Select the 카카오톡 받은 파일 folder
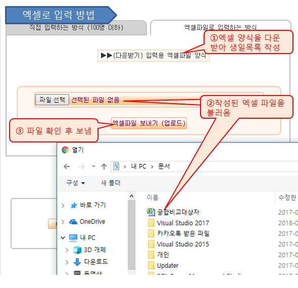 click(183, 233)
